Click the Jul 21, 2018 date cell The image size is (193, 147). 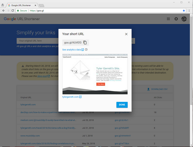88,128
